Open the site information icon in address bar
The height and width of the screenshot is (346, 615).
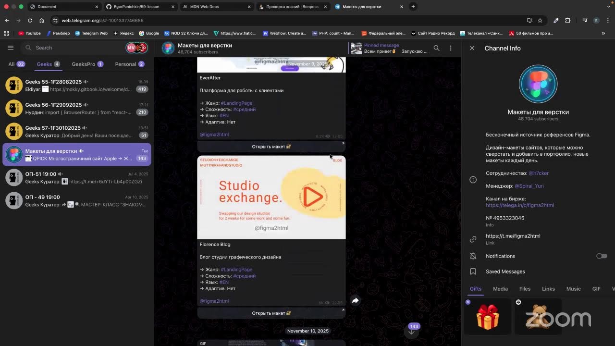coord(55,21)
